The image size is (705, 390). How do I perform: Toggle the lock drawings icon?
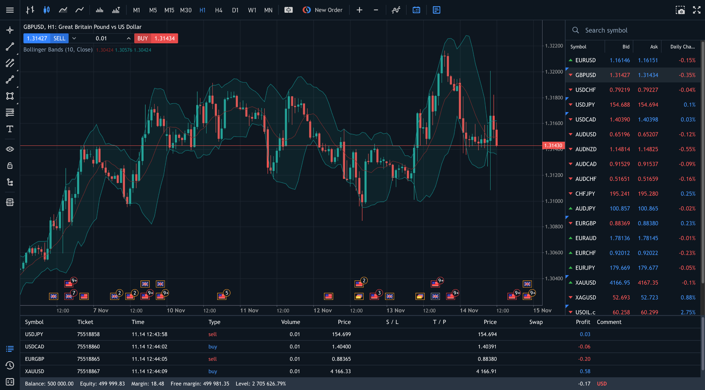pos(10,166)
